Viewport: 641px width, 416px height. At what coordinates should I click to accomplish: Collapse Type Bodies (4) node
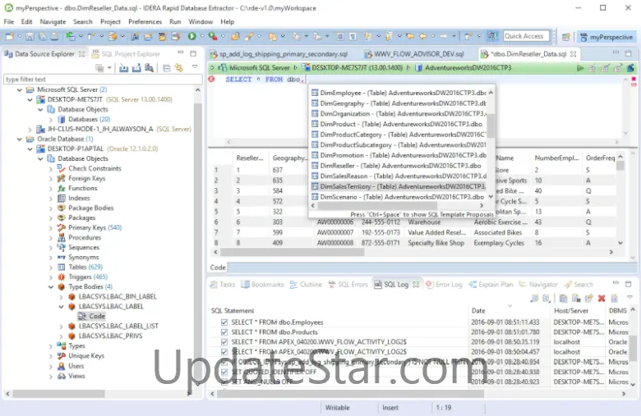[50, 286]
